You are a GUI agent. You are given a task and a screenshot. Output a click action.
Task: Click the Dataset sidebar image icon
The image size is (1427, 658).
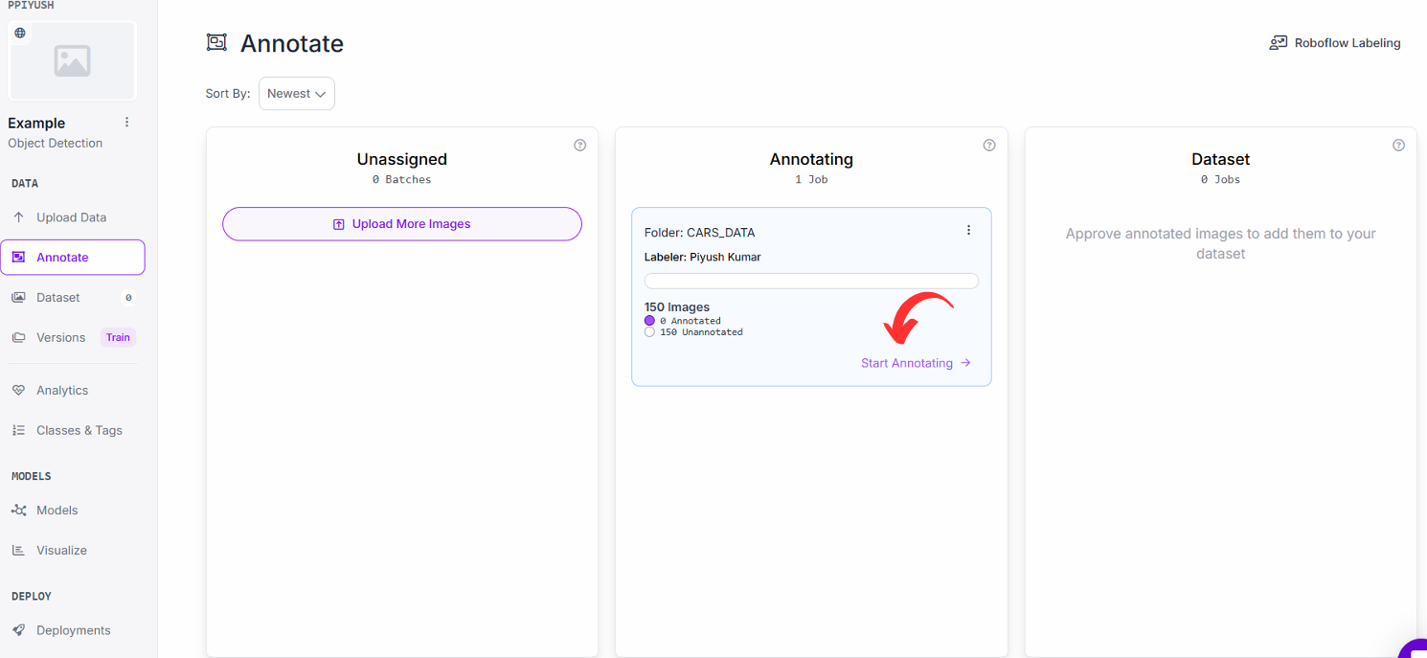pyautogui.click(x=18, y=297)
